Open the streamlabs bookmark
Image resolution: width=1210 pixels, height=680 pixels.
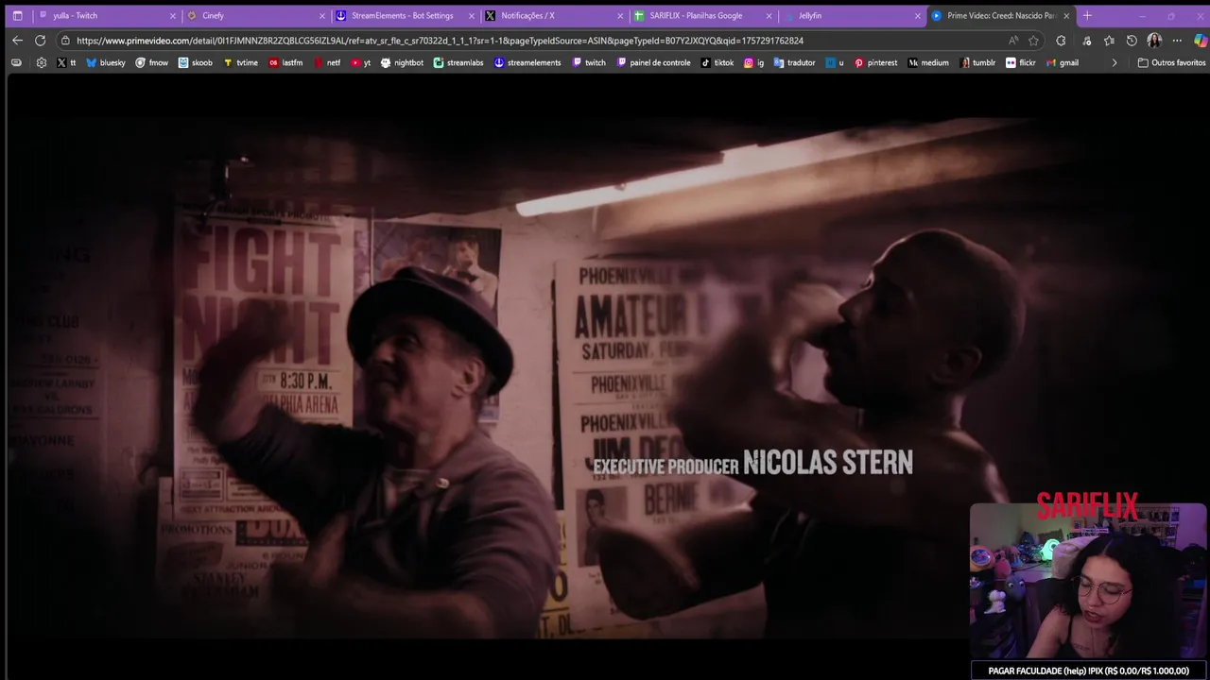coord(458,62)
